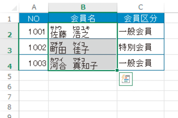Select row 5 header
The height and width of the screenshot is (118, 178).
[x=9, y=76]
